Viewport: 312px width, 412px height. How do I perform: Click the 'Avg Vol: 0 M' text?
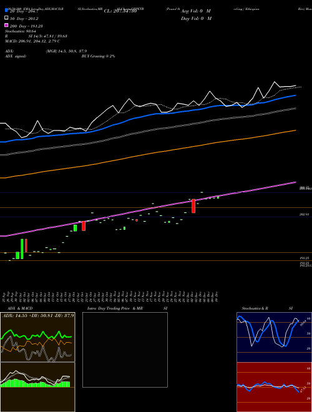(x=196, y=11)
